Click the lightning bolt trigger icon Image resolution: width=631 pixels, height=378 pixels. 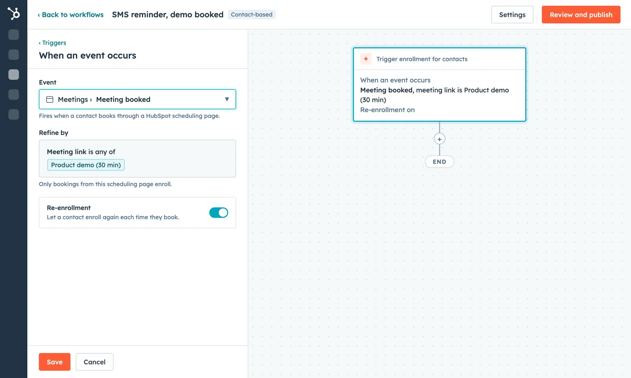point(366,59)
